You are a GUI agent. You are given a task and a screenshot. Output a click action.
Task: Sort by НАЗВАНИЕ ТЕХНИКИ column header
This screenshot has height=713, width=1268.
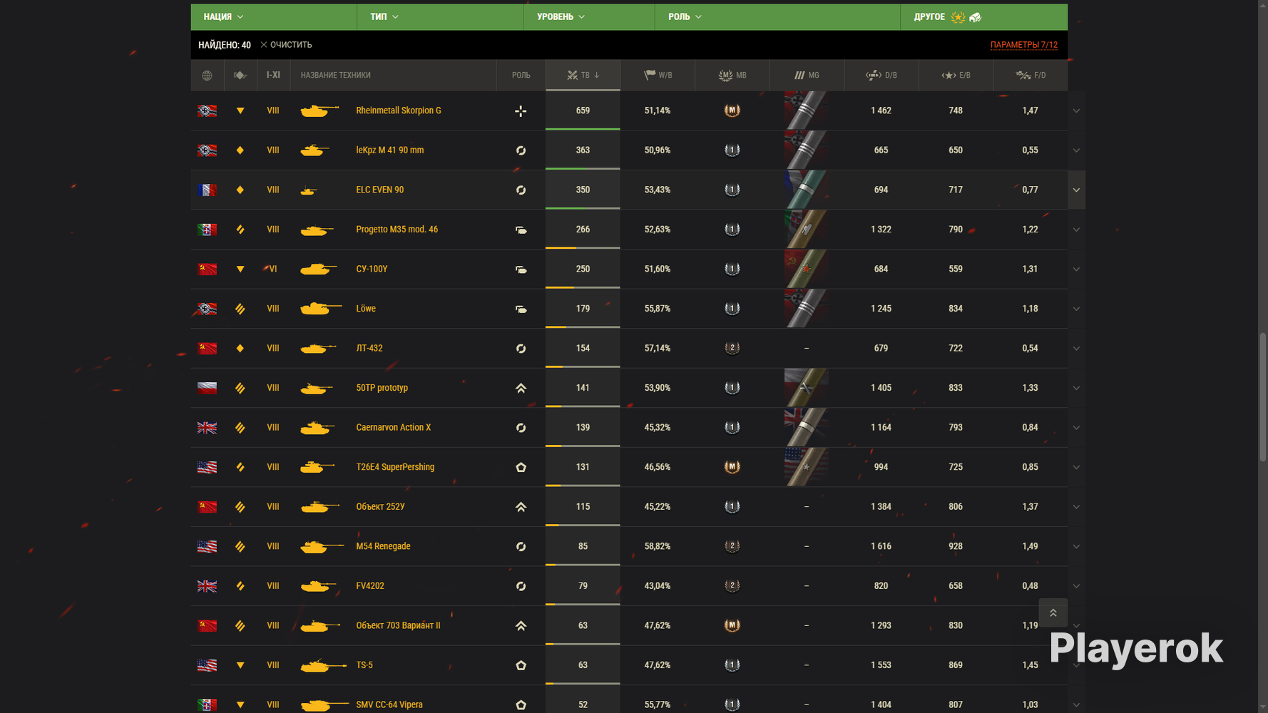point(393,76)
